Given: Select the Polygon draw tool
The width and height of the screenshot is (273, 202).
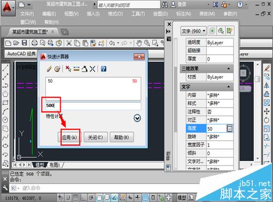Looking at the screenshot, I should [5, 94].
